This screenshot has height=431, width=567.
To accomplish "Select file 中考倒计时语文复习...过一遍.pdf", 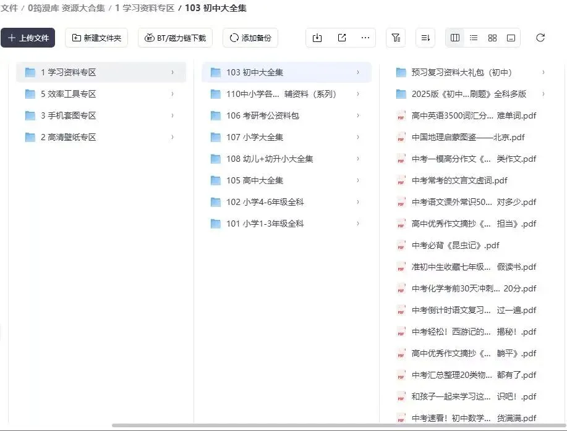I will click(x=472, y=311).
